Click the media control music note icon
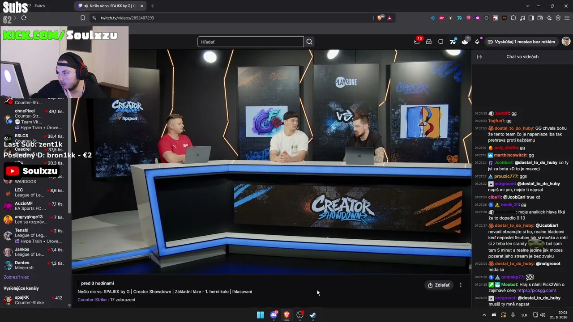Viewport: 573px width, 322px height. [x=522, y=18]
